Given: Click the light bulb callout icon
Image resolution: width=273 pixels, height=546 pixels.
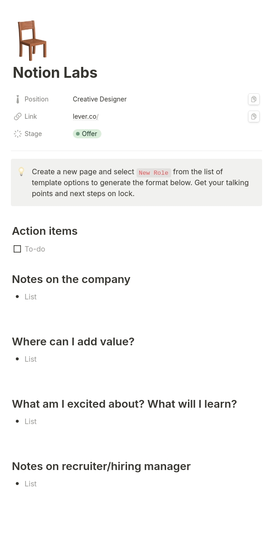Looking at the screenshot, I should (x=21, y=172).
